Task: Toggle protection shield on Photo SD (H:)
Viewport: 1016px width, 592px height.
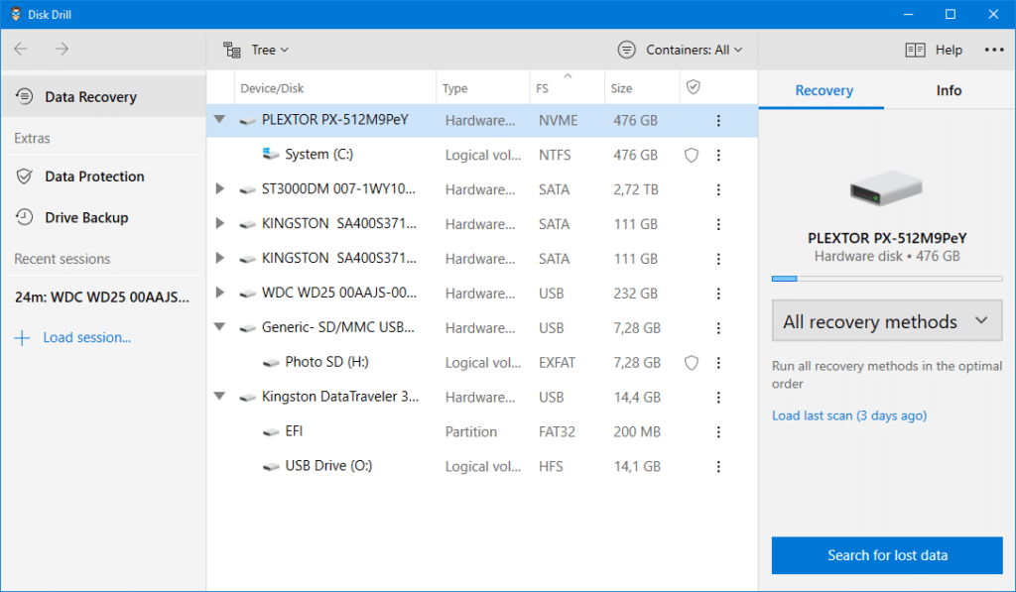Action: [x=691, y=362]
